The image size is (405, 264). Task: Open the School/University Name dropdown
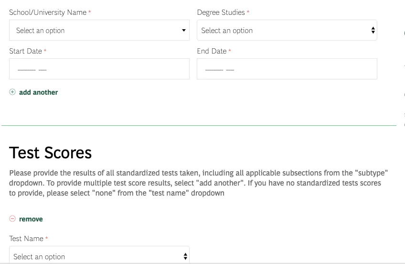coord(99,30)
